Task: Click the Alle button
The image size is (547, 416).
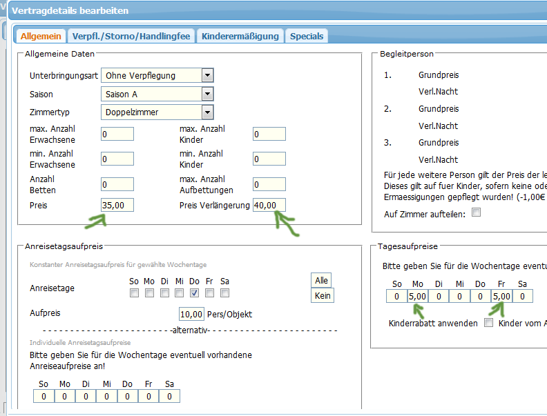Action: (x=321, y=280)
